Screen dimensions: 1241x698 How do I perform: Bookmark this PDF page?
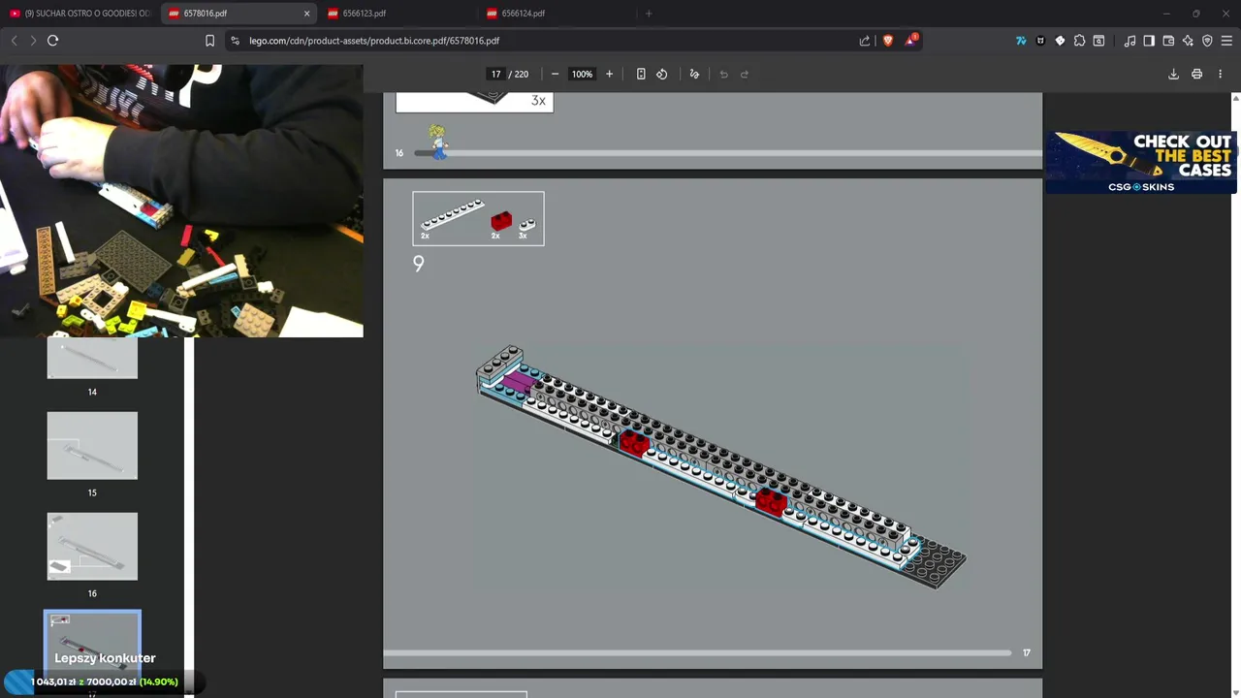tap(209, 41)
